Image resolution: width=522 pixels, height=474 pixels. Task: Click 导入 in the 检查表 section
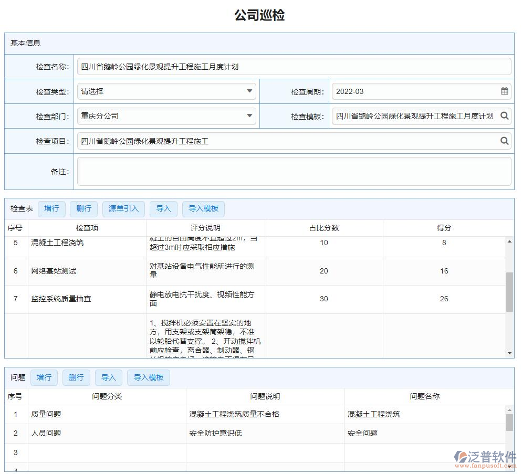163,208
